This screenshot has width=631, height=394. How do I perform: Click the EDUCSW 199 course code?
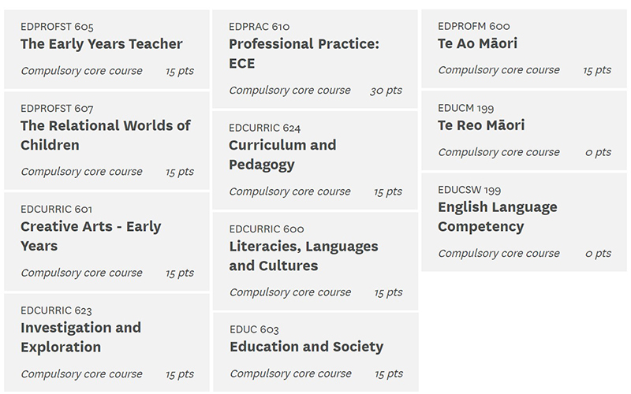pyautogui.click(x=469, y=190)
